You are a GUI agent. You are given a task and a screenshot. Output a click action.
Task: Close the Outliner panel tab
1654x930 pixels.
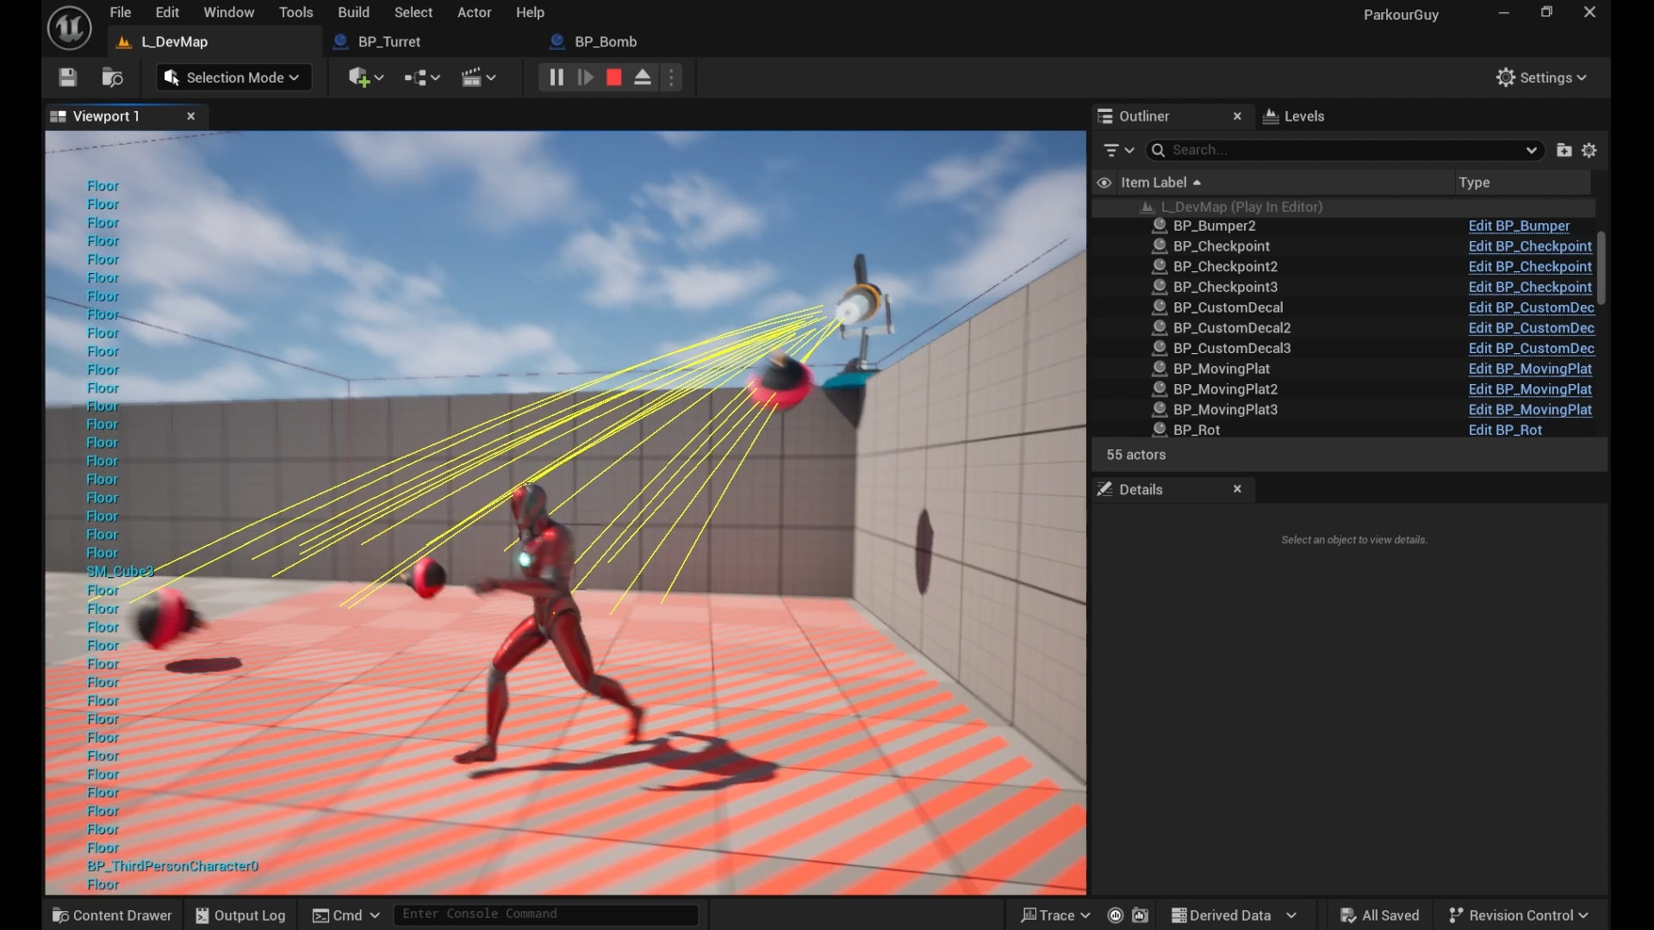coord(1237,116)
